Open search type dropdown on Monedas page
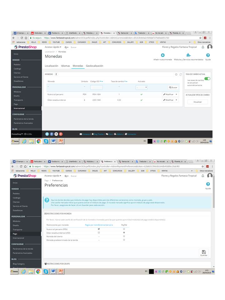This screenshot has width=225, height=300. pyautogui.click(x=66, y=47)
